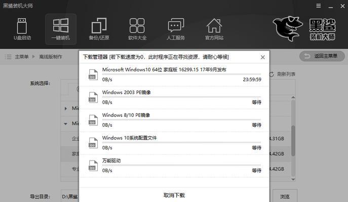
Task: Open 备份/还原 backup and restore
Action: [x=99, y=29]
